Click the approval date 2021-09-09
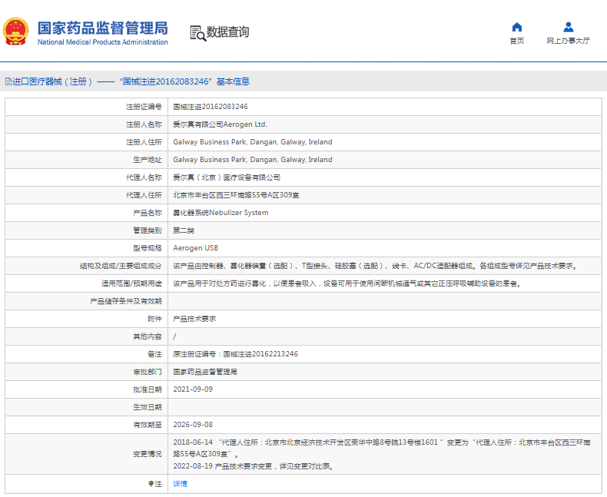The width and height of the screenshot is (607, 497). click(x=193, y=389)
